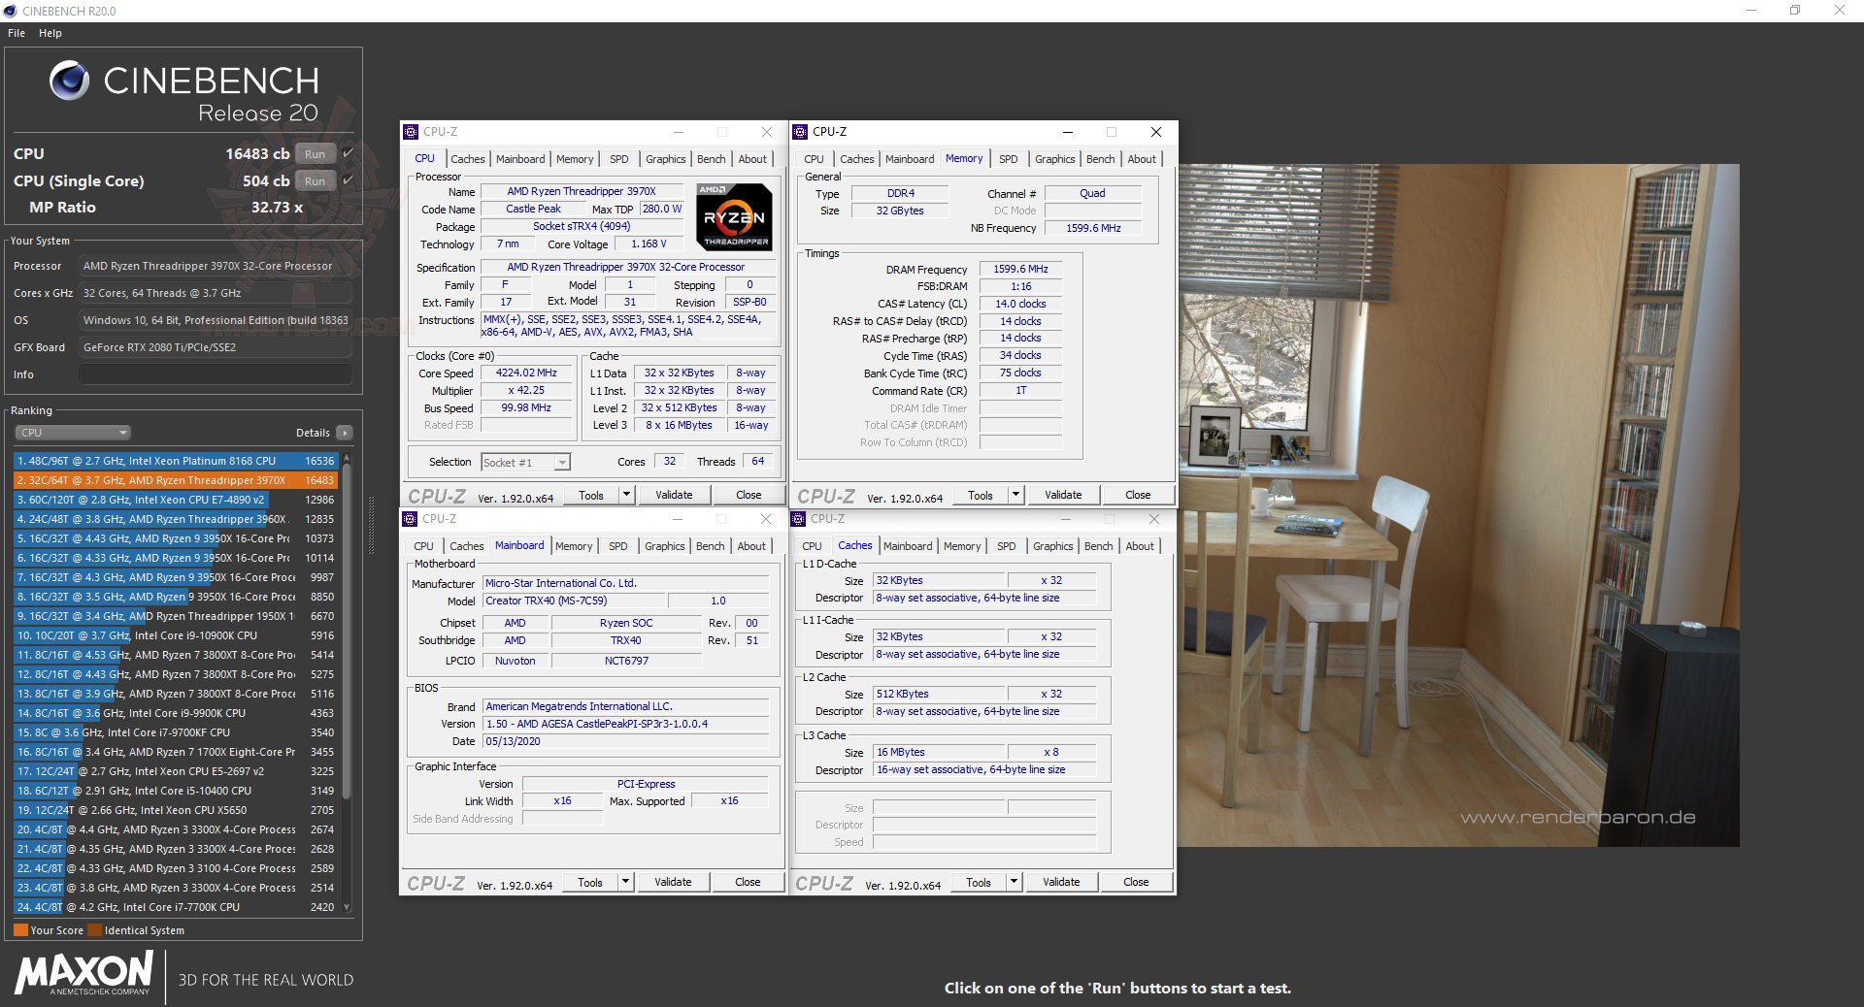
Task: Click the DRAM Frequency value 1599.6 MHz
Action: pos(1020,269)
